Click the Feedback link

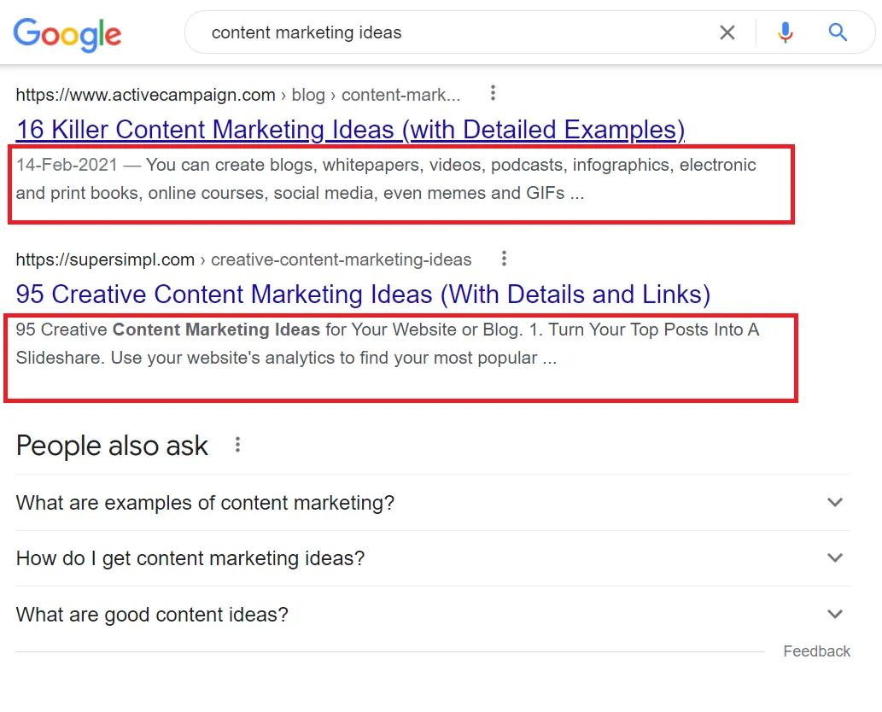[816, 651]
